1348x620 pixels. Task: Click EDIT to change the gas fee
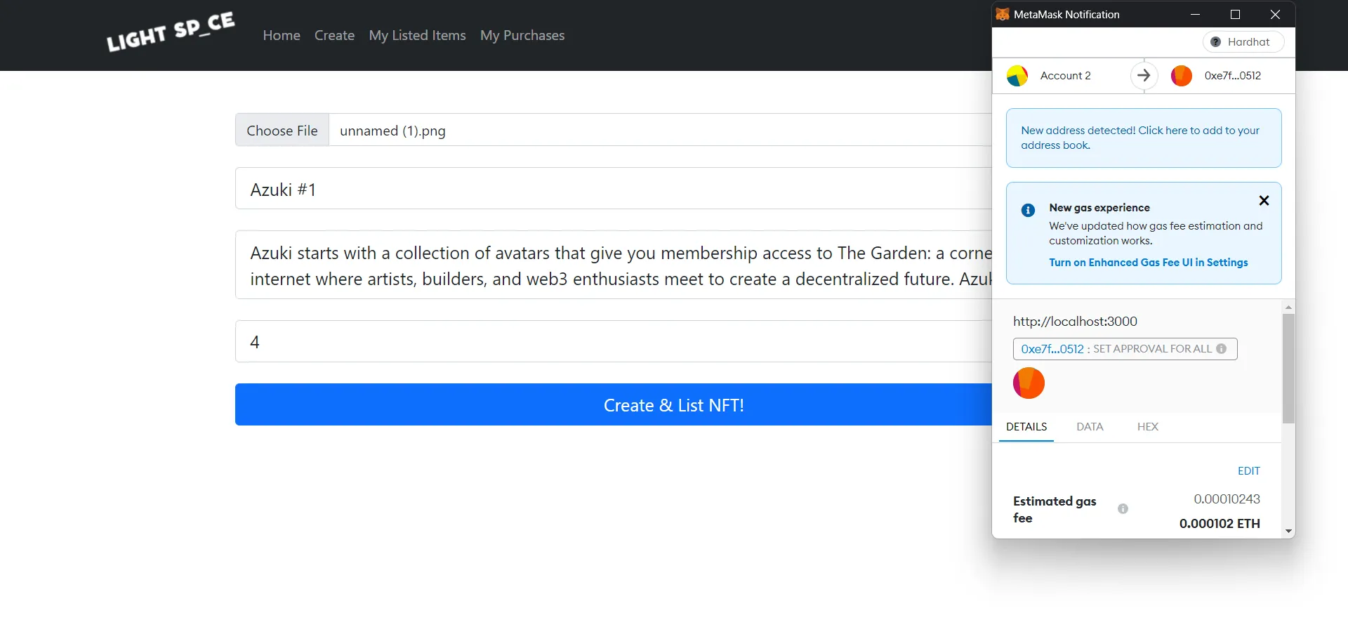[x=1248, y=471]
